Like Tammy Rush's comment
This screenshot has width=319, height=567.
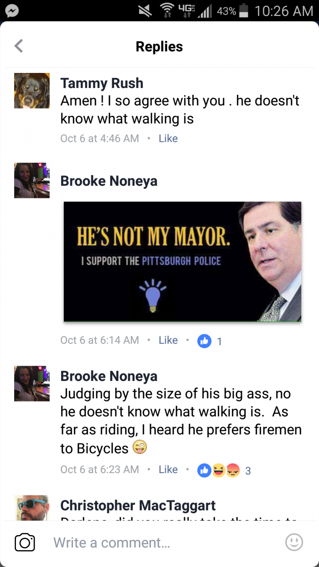click(168, 139)
